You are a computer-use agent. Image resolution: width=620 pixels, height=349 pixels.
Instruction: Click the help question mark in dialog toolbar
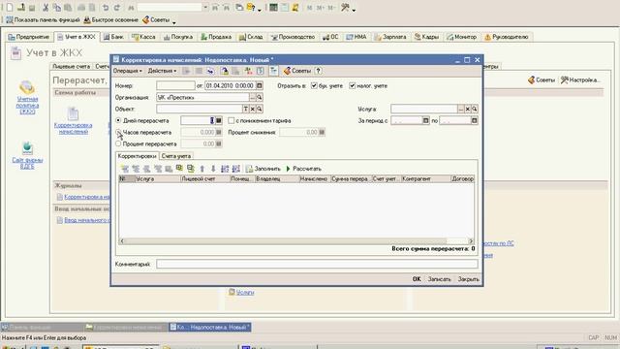pyautogui.click(x=319, y=71)
